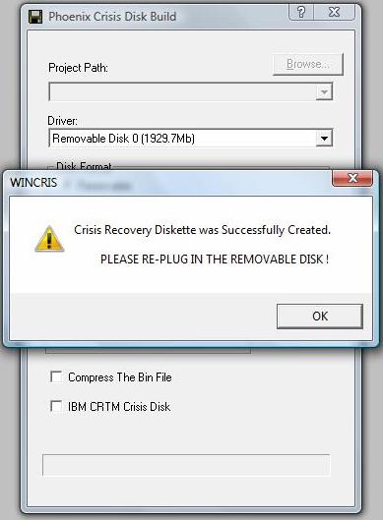This screenshot has height=520, width=383.
Task: Confirm the message by clicking OK
Action: point(320,317)
